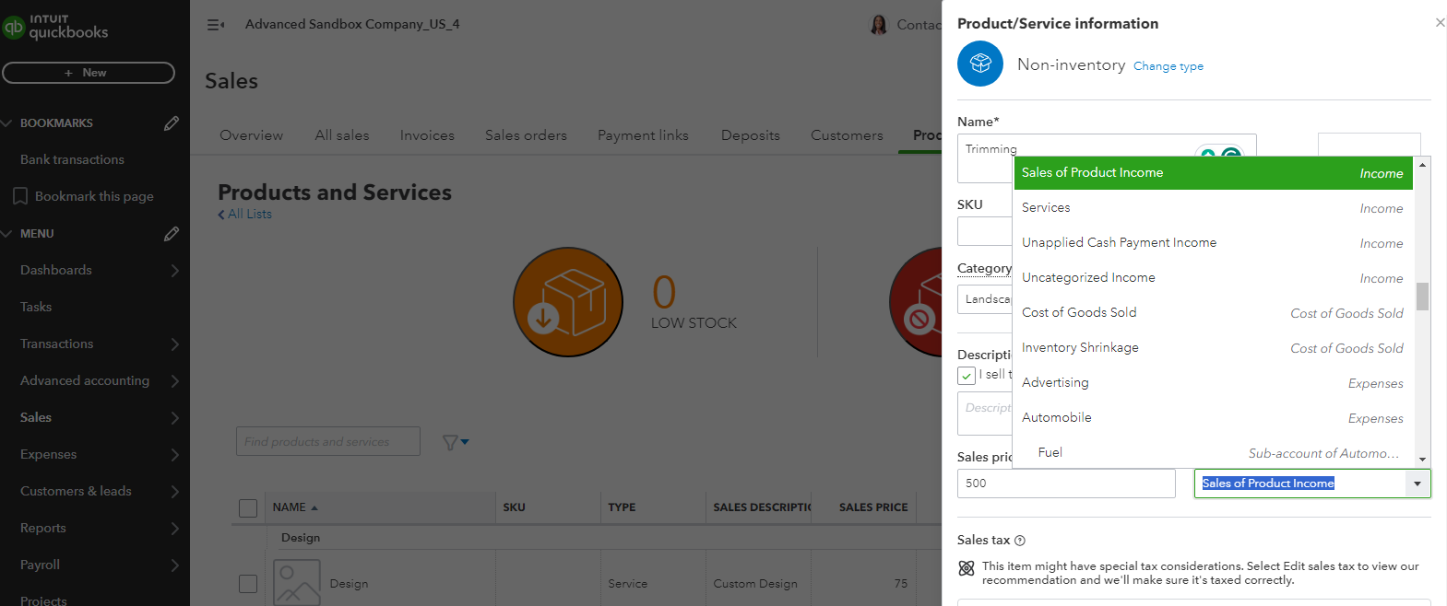Go to the Payment links tab
Viewport: 1447px width, 606px height.
tap(643, 135)
